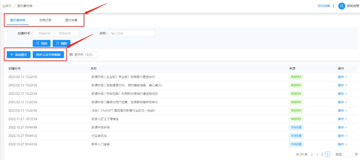
Task: Click 图文素材库 in the breadcrumb
Action: coord(25,6)
